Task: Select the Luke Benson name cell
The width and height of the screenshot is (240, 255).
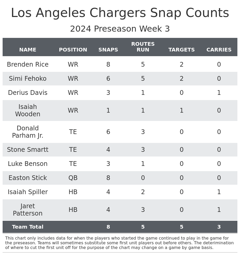Action: 28,164
